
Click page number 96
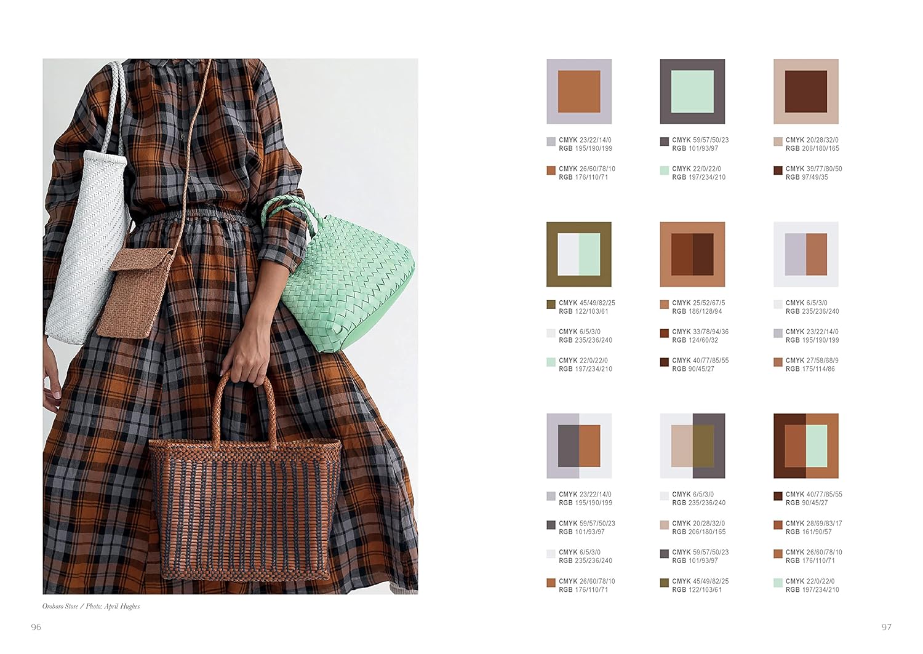pos(36,627)
